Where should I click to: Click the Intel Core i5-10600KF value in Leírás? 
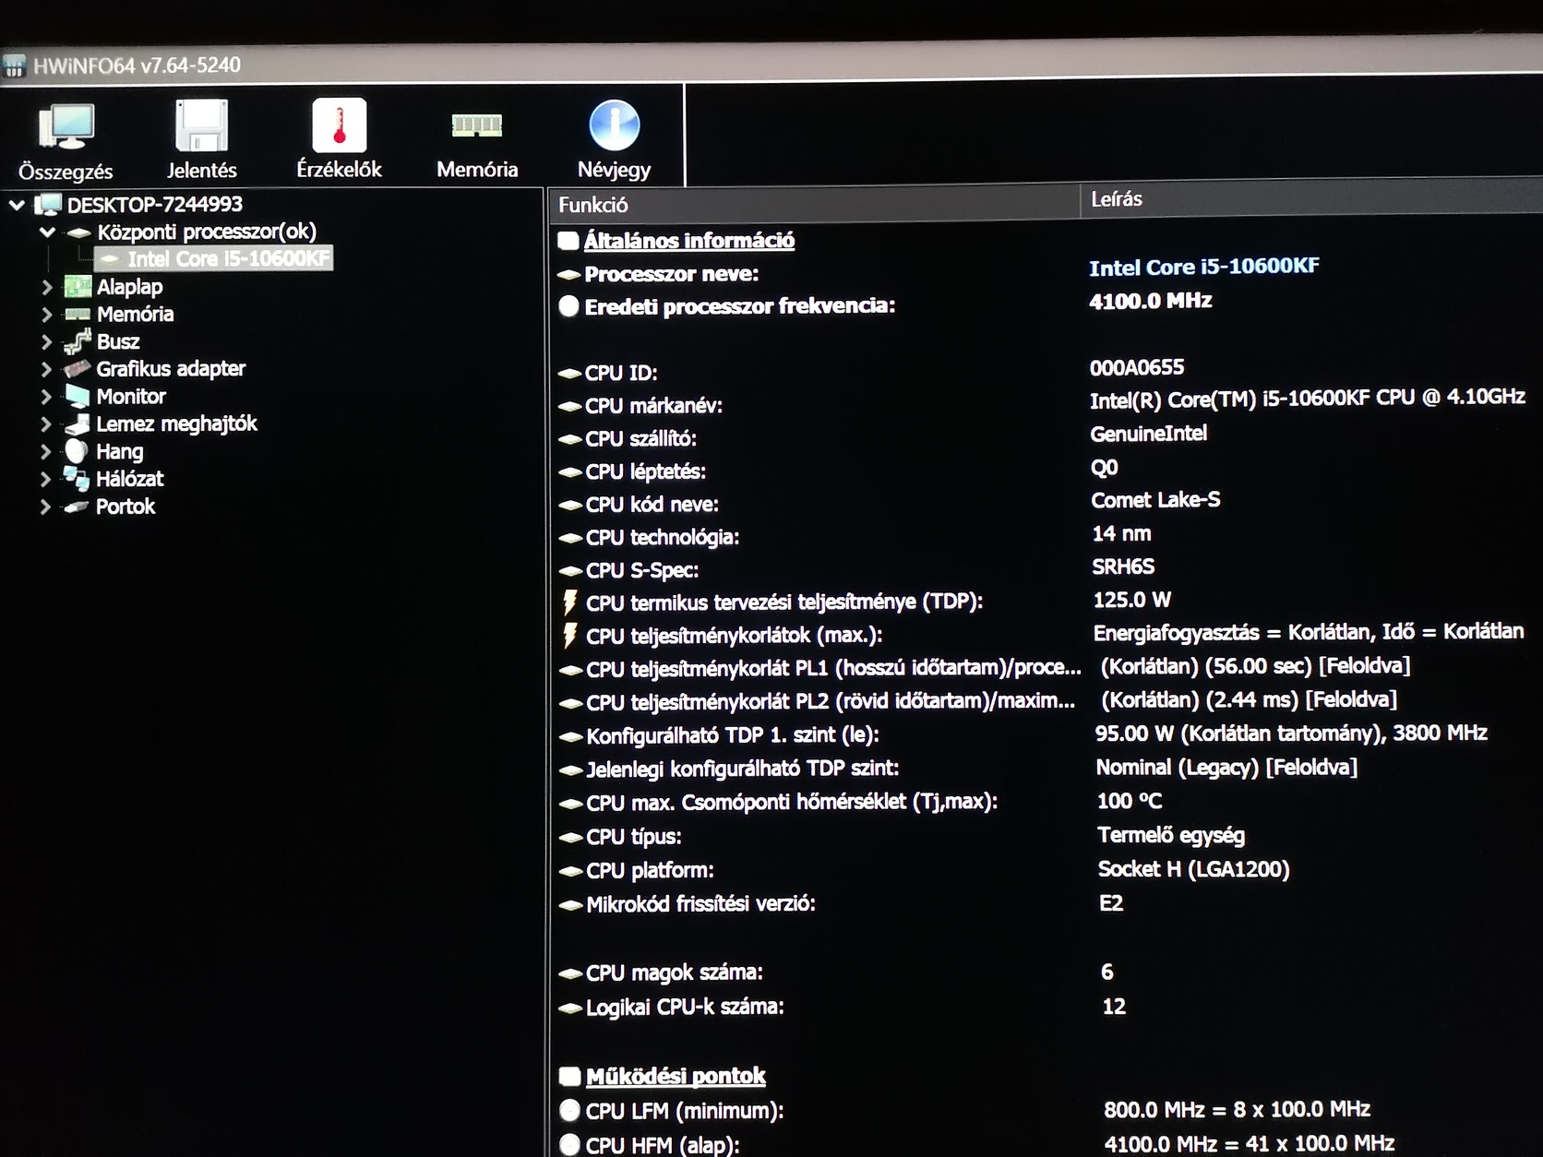click(x=1203, y=267)
